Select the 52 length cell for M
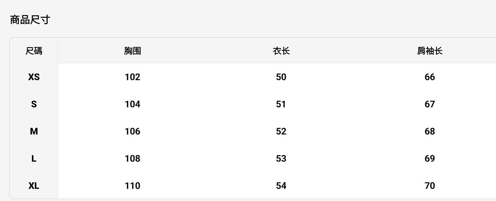This screenshot has height=201, width=496. click(281, 131)
